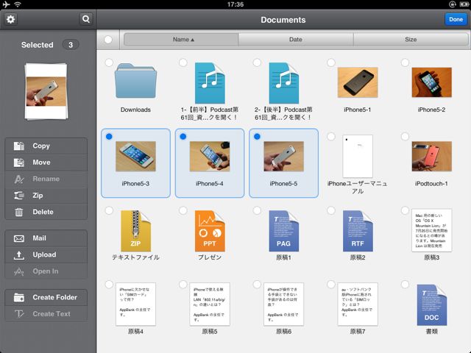Viewport: 471px width, 353px height.
Task: Deselect iPhone5-3 via its blue circle
Action: pyautogui.click(x=109, y=137)
